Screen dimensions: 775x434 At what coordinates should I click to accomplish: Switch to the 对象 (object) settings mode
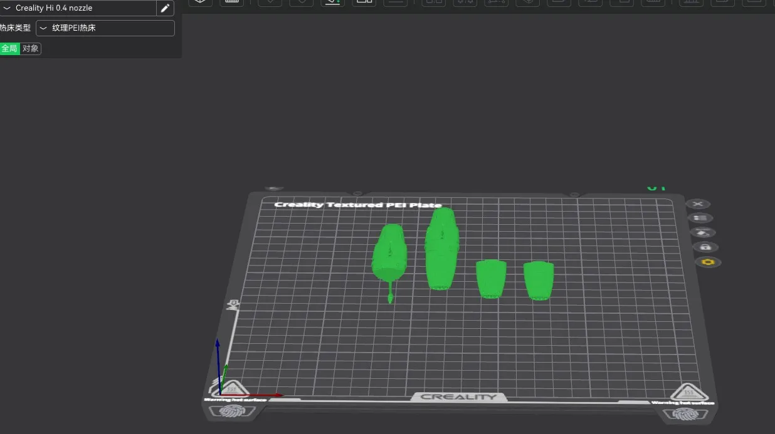[31, 48]
